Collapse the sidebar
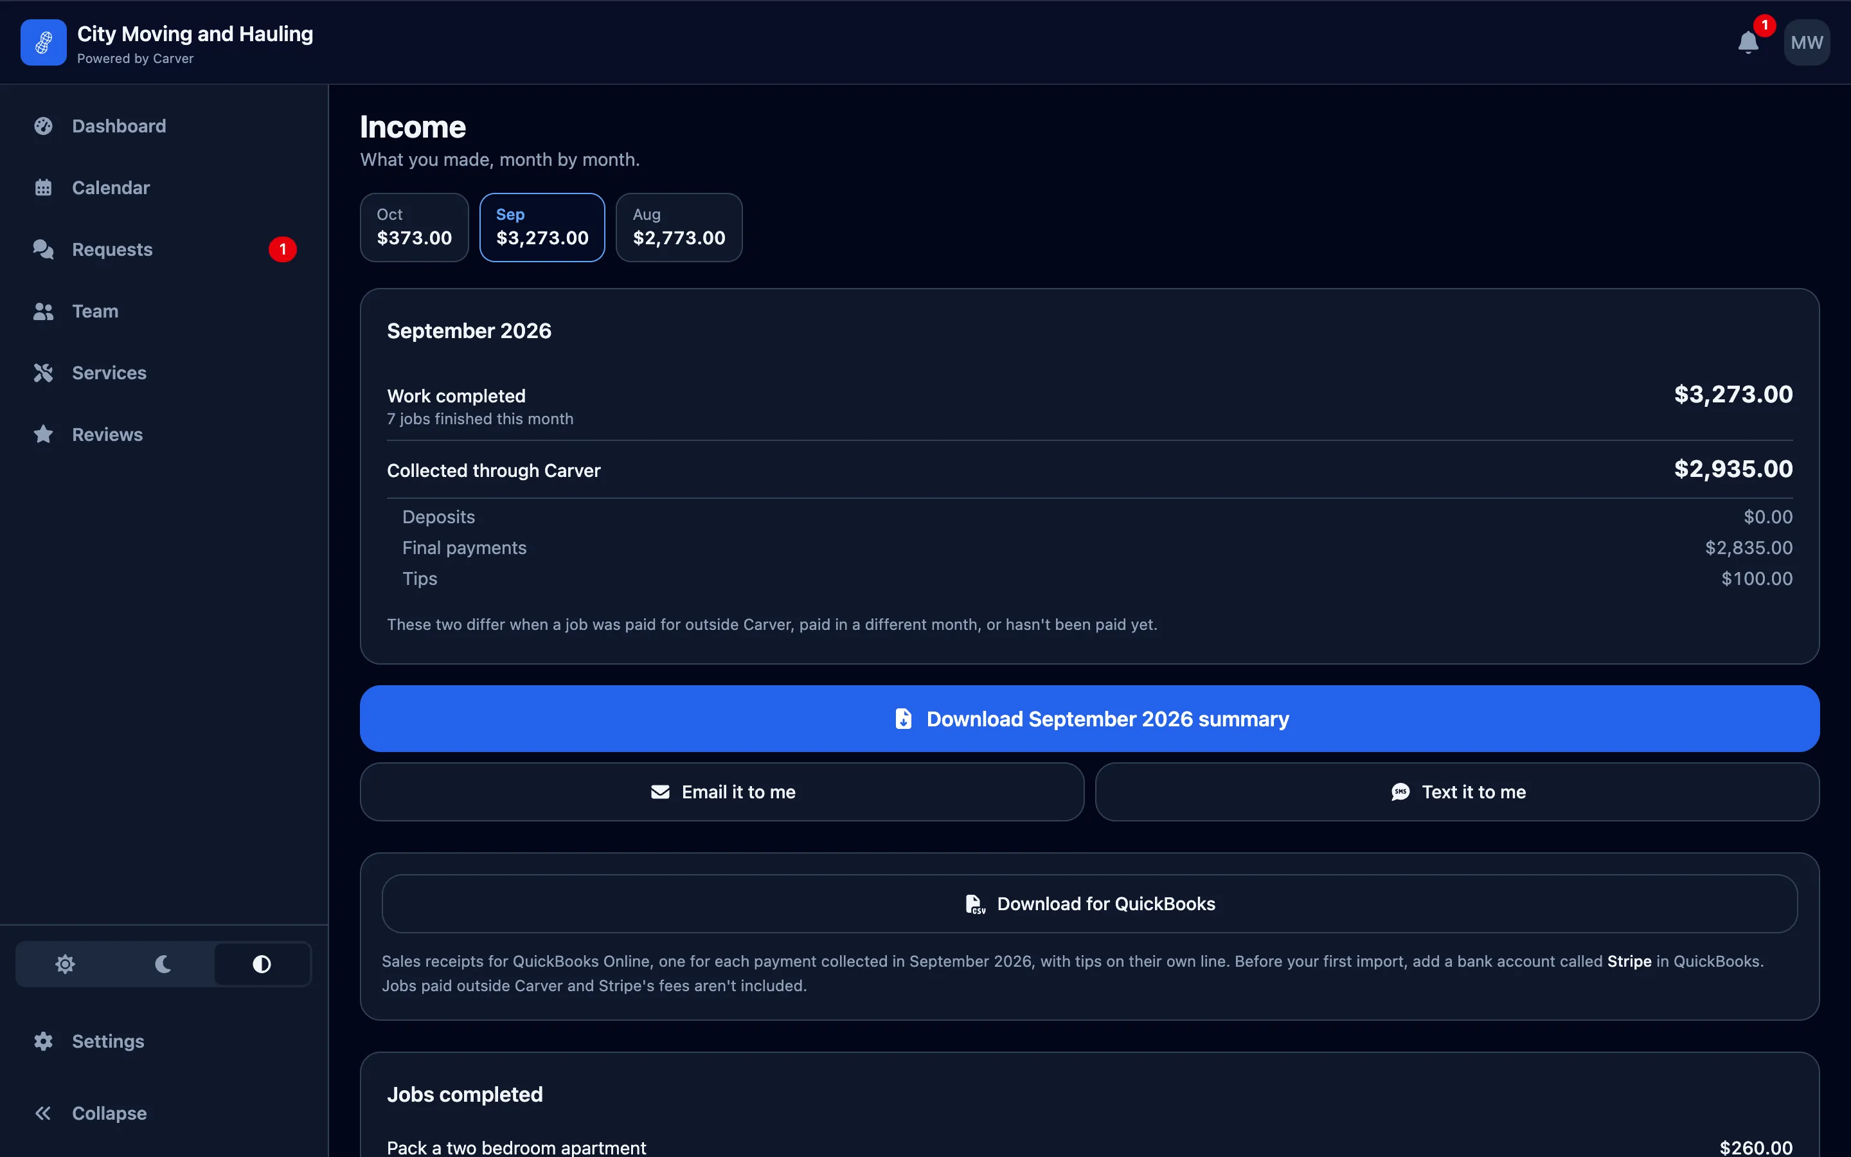 [x=164, y=1113]
